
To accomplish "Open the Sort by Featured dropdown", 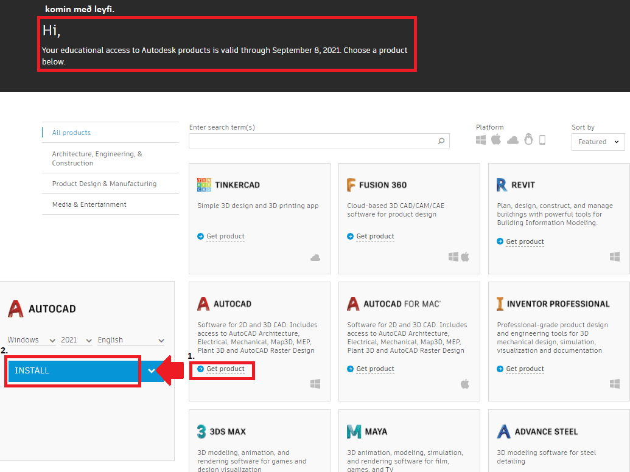I will click(598, 142).
